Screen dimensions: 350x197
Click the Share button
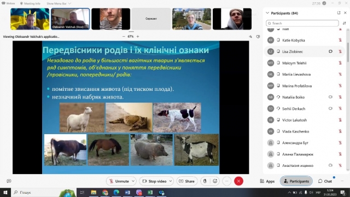pyautogui.click(x=187, y=181)
